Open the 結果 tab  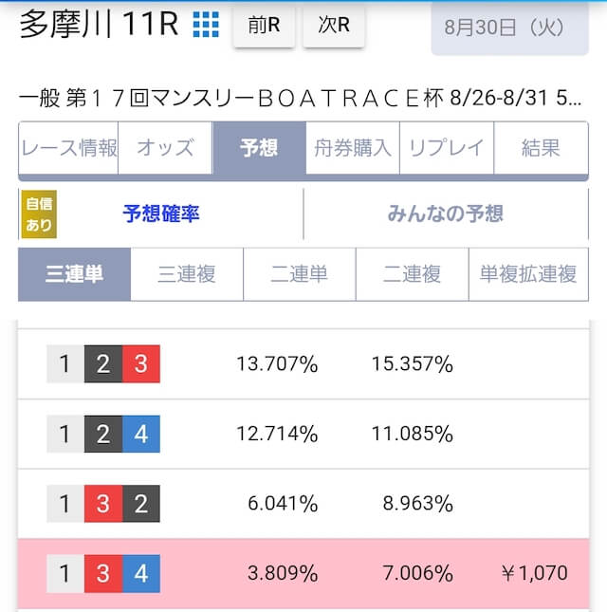click(x=541, y=148)
